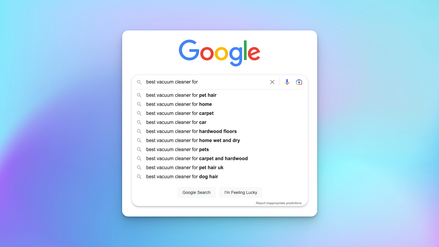Image resolution: width=439 pixels, height=247 pixels.
Task: Select suggestion 'best vacuum cleaner for pet hair'
Action: [x=181, y=95]
